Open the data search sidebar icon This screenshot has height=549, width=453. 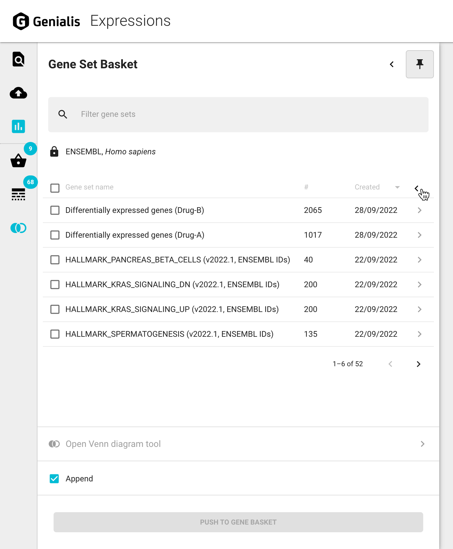18,60
